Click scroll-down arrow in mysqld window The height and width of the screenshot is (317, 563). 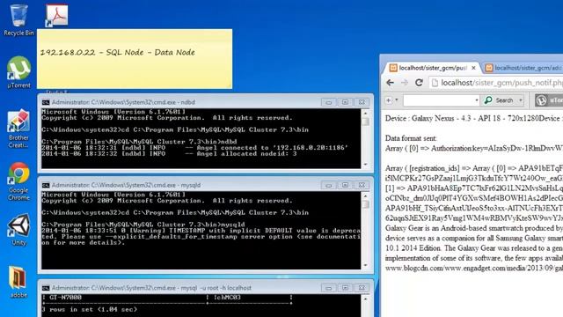pyautogui.click(x=366, y=265)
